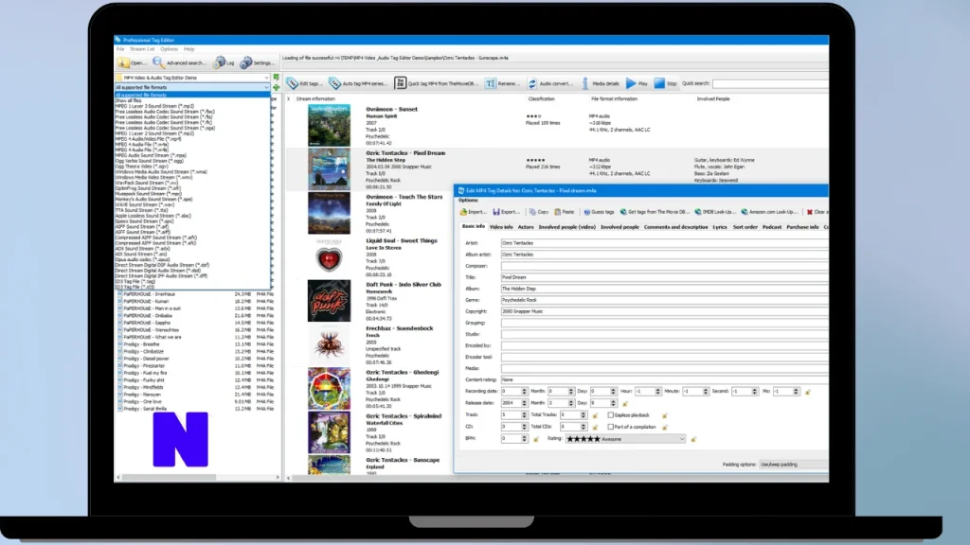
Task: Expand the MP4 Video & Audio Tag Editor Demo folder dropdown
Action: point(266,78)
